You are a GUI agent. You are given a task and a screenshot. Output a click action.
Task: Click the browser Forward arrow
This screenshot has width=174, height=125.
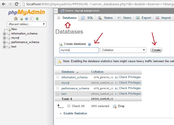pyautogui.click(x=10, y=4)
